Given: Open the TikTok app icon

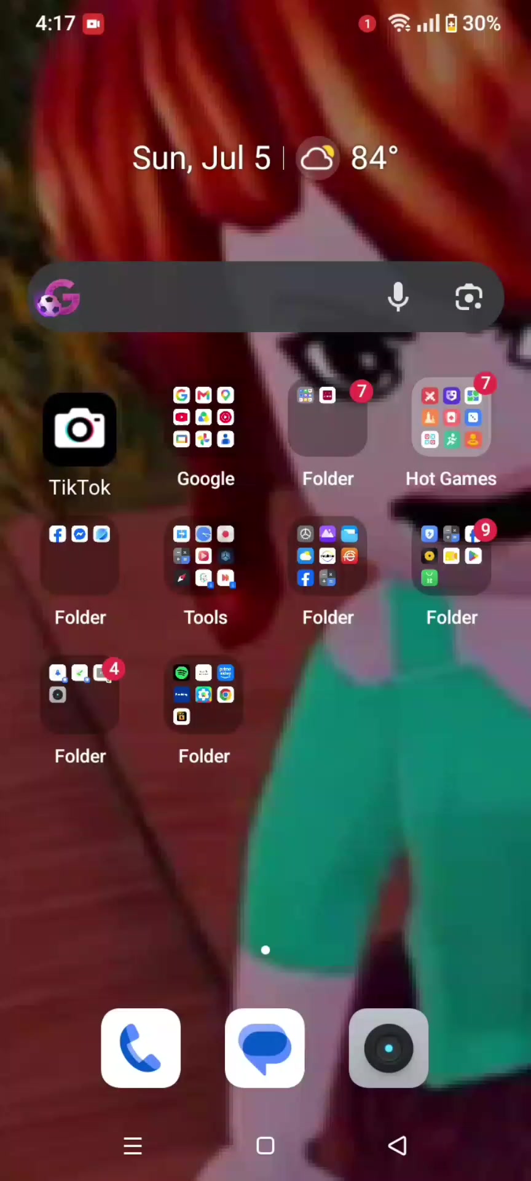Looking at the screenshot, I should point(80,429).
